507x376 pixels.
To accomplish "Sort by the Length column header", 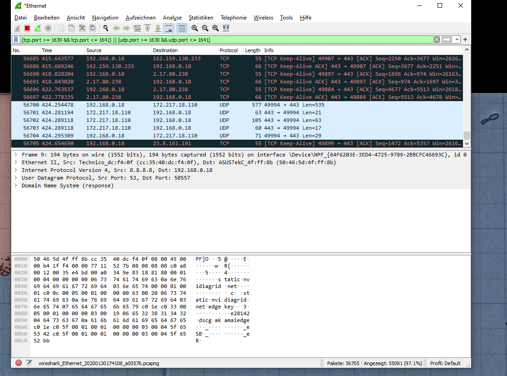I will point(252,50).
